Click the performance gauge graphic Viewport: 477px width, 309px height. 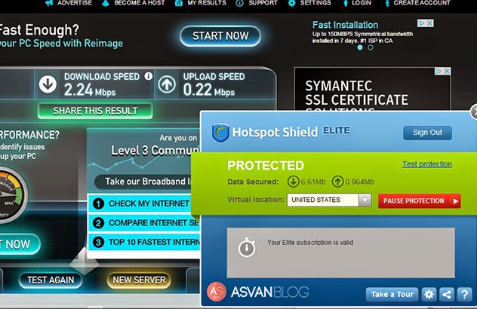tap(11, 194)
